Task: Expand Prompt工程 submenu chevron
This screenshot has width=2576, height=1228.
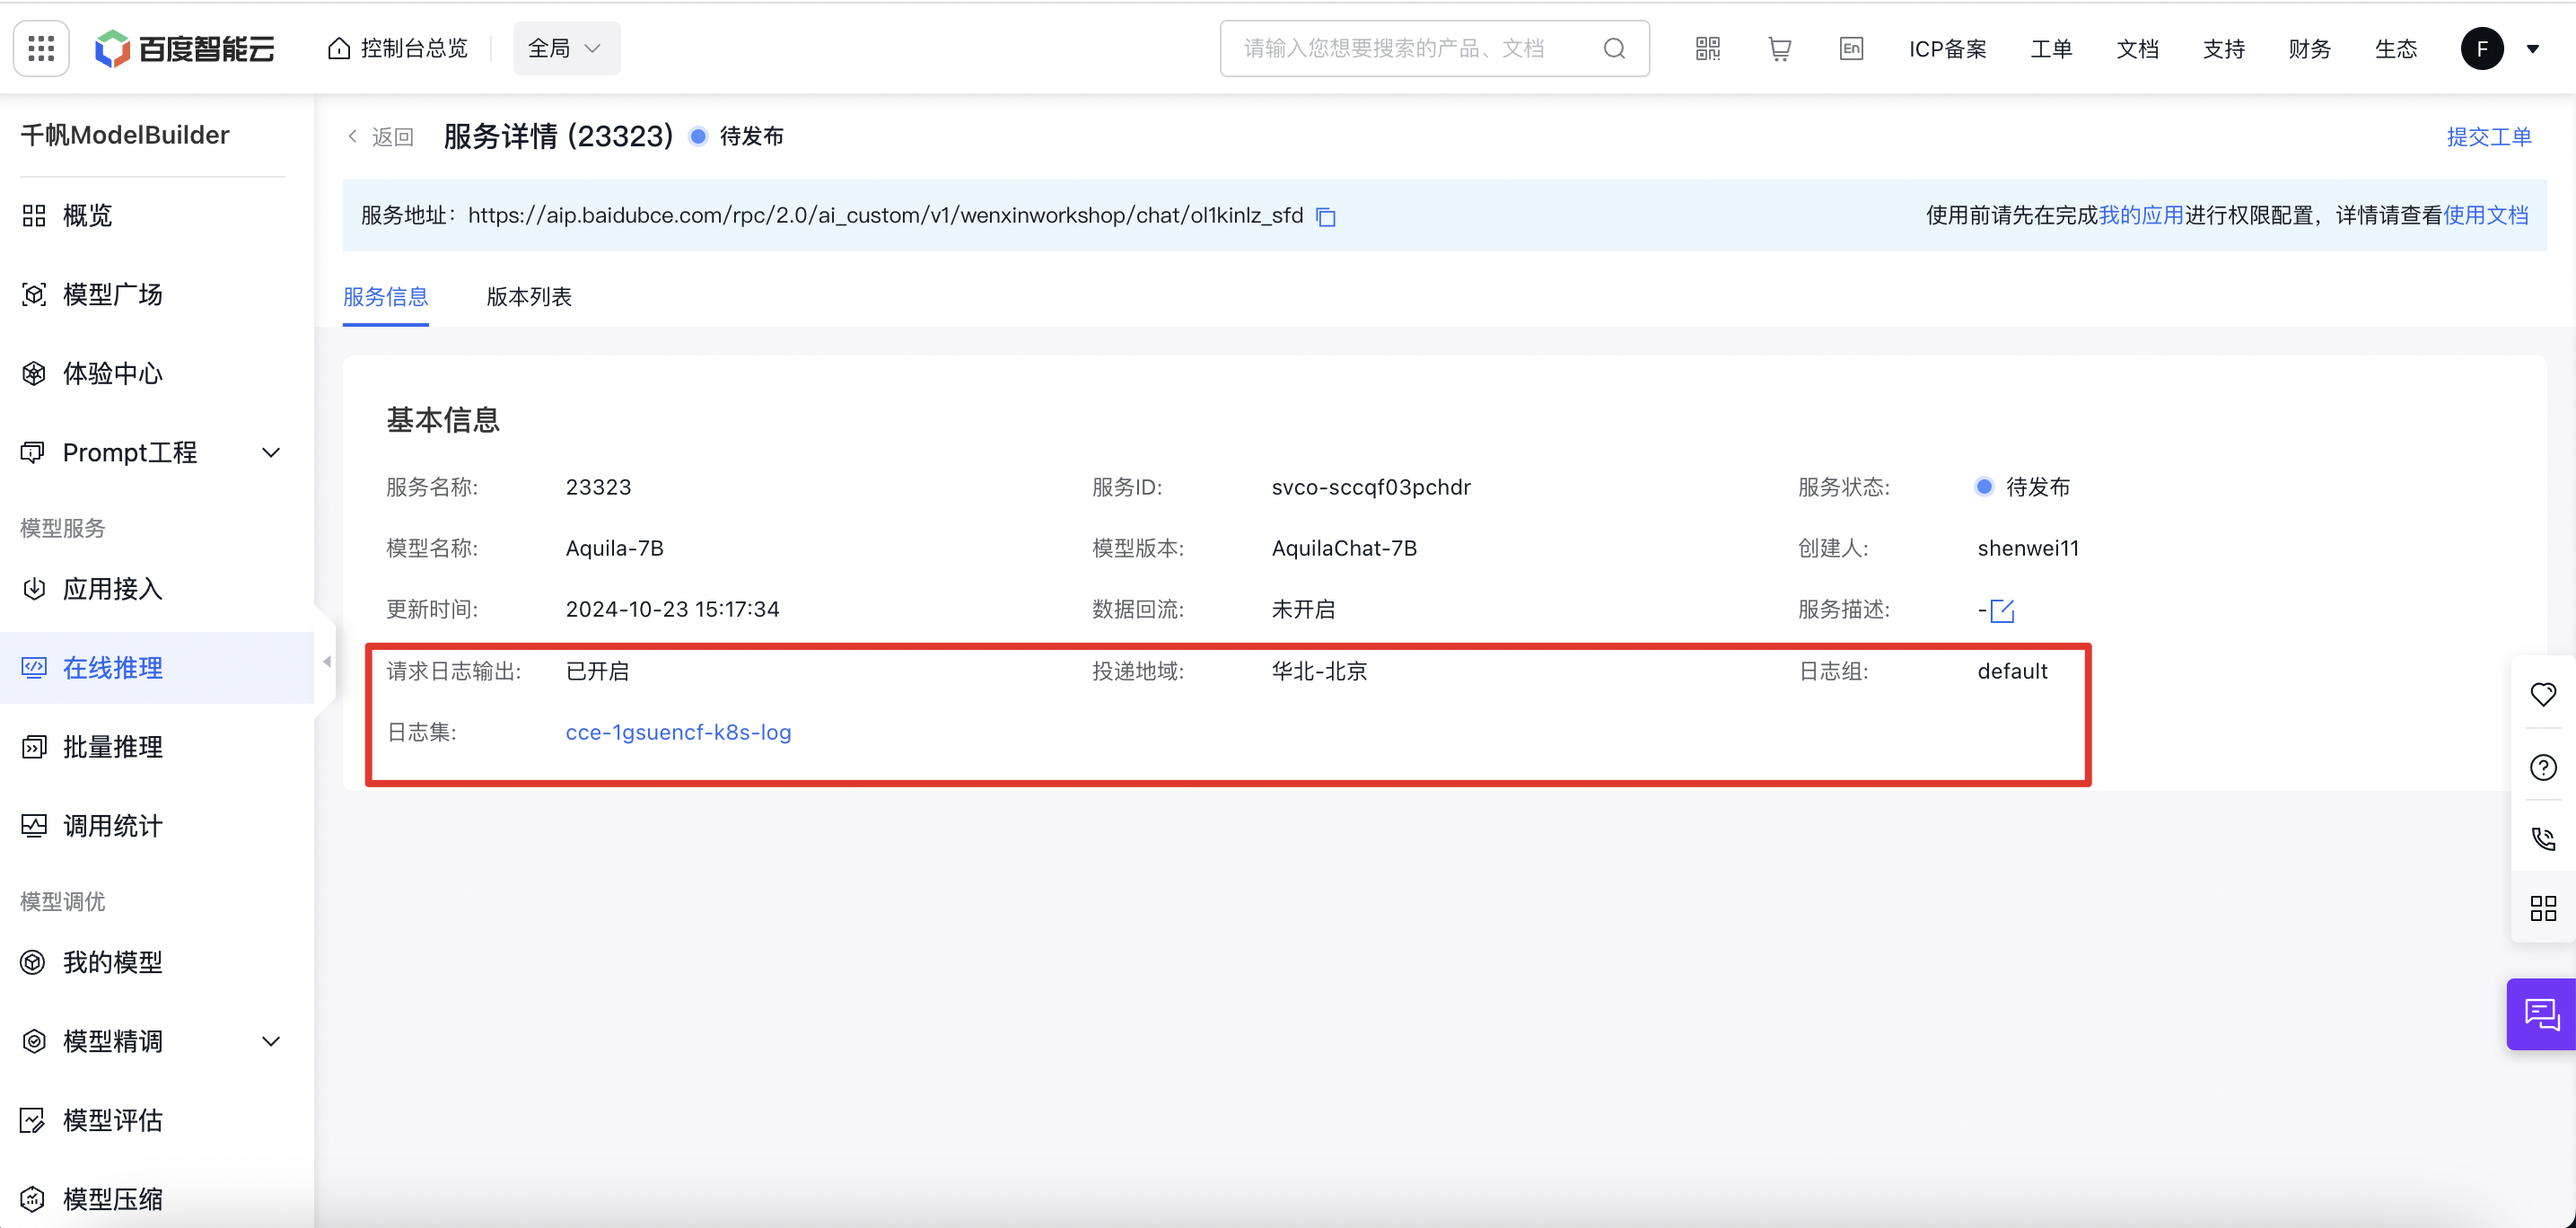Action: tap(270, 452)
